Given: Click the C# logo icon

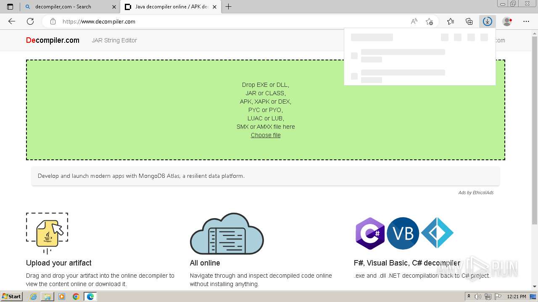Looking at the screenshot, I should click(370, 233).
